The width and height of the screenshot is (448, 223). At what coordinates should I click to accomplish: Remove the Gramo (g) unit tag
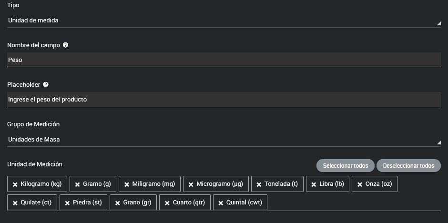[x=77, y=184]
